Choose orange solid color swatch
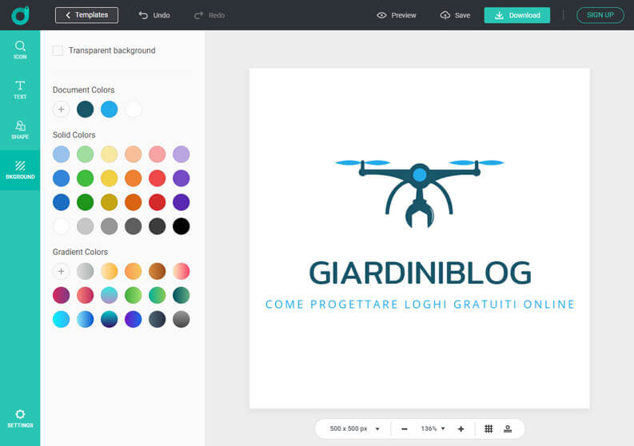The width and height of the screenshot is (634, 446). (x=133, y=178)
